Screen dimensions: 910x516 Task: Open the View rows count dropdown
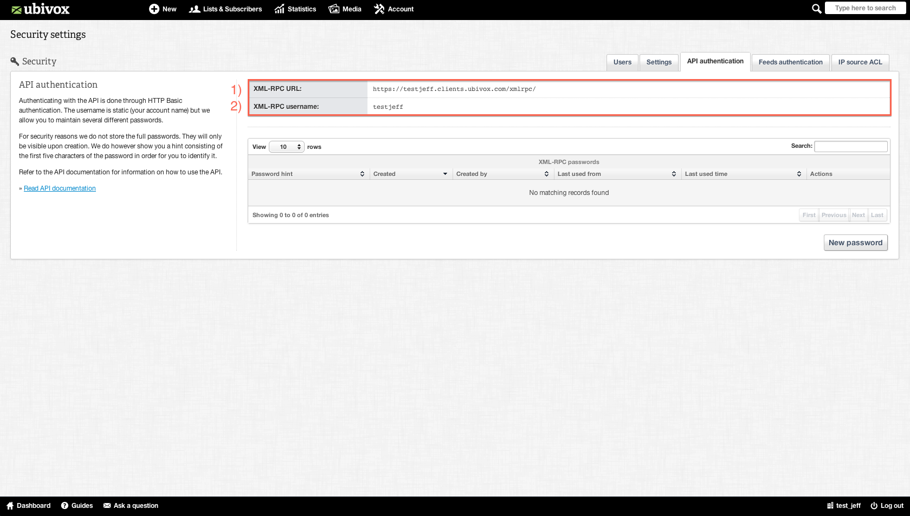(x=287, y=147)
